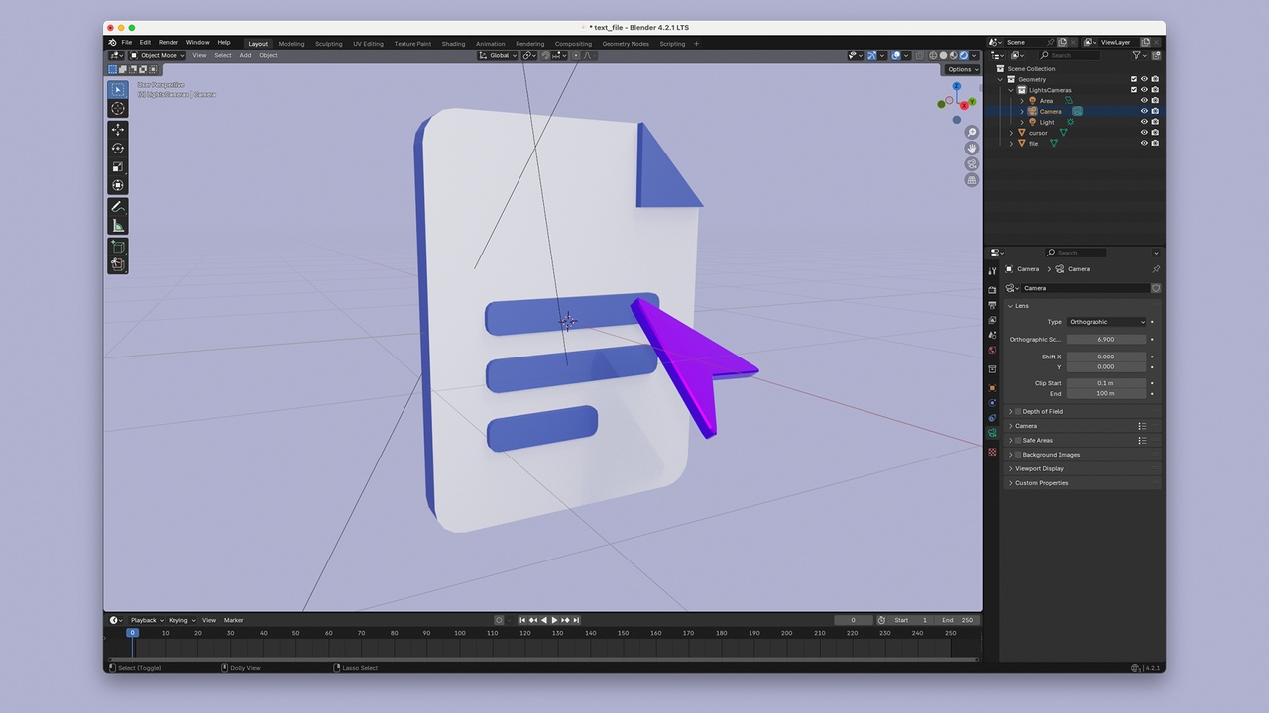
Task: Select the Transform tool
Action: tap(118, 185)
